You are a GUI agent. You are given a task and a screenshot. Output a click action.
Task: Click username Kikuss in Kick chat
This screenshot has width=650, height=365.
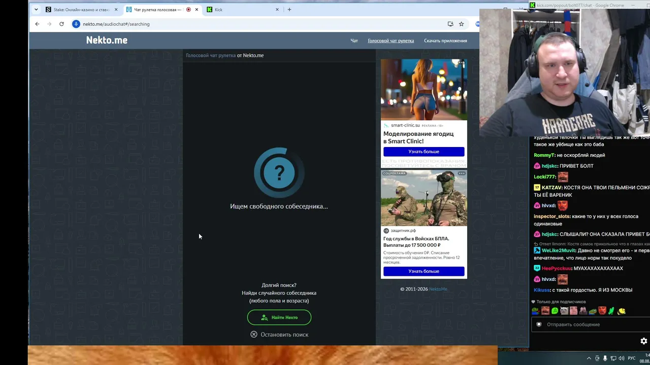click(542, 290)
